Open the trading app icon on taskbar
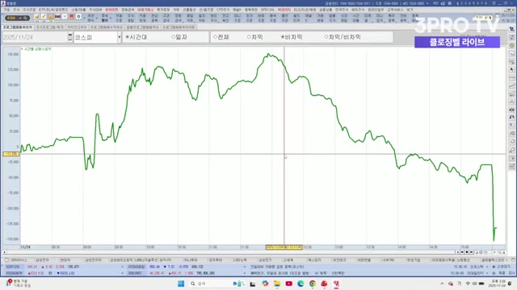The width and height of the screenshot is (517, 290). click(x=336, y=284)
